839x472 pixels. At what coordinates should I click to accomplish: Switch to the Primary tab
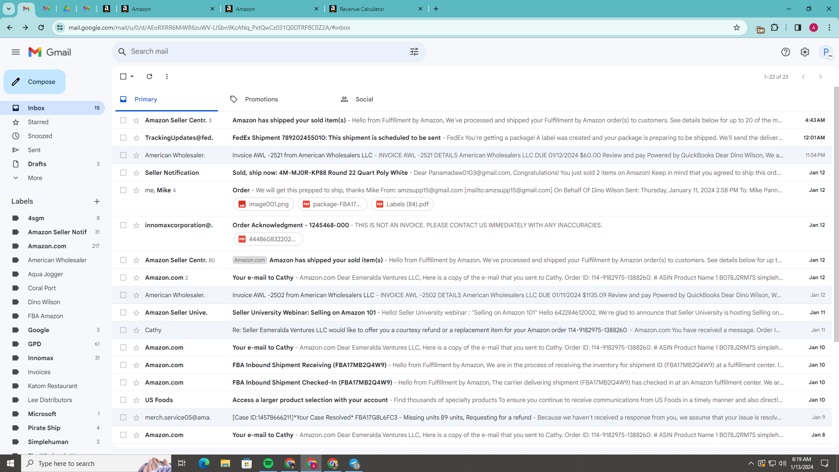[x=166, y=99]
